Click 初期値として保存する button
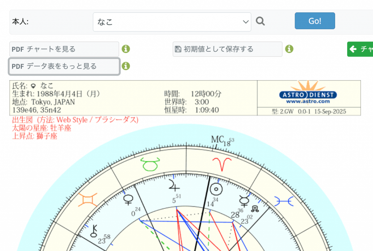Viewport: 373px width, 251px height. (227, 49)
